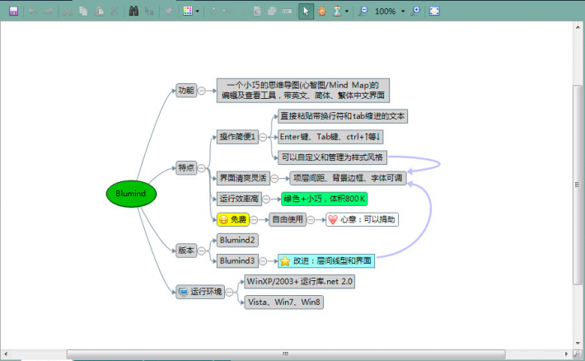Collapse the 运行环境 branch
Image resolution: width=585 pixels, height=361 pixels.
229,292
